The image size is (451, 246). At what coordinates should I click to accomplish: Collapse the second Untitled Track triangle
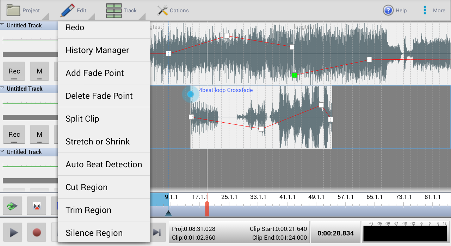click(2, 88)
